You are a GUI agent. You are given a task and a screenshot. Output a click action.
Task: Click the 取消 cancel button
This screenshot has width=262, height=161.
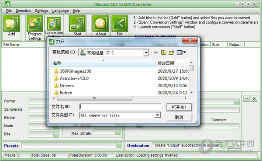coord(179,117)
